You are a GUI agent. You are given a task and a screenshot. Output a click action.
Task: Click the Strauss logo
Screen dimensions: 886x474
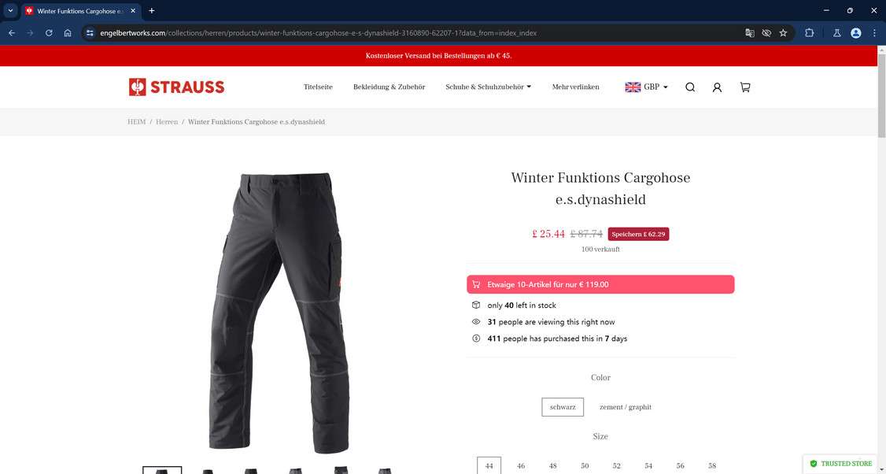tap(176, 87)
